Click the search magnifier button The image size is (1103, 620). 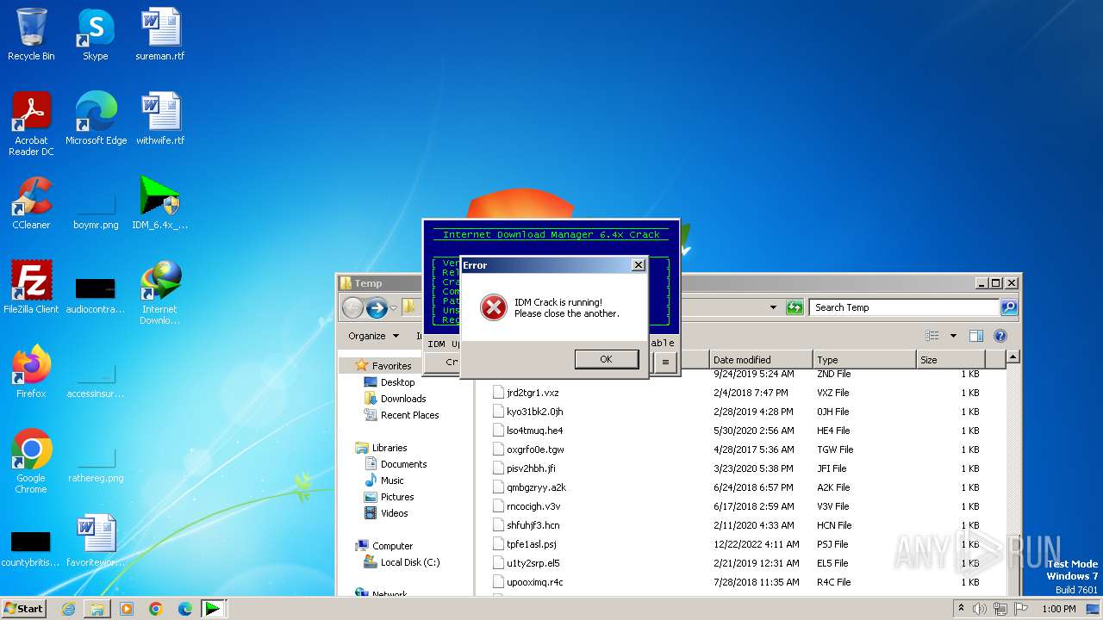[1009, 307]
